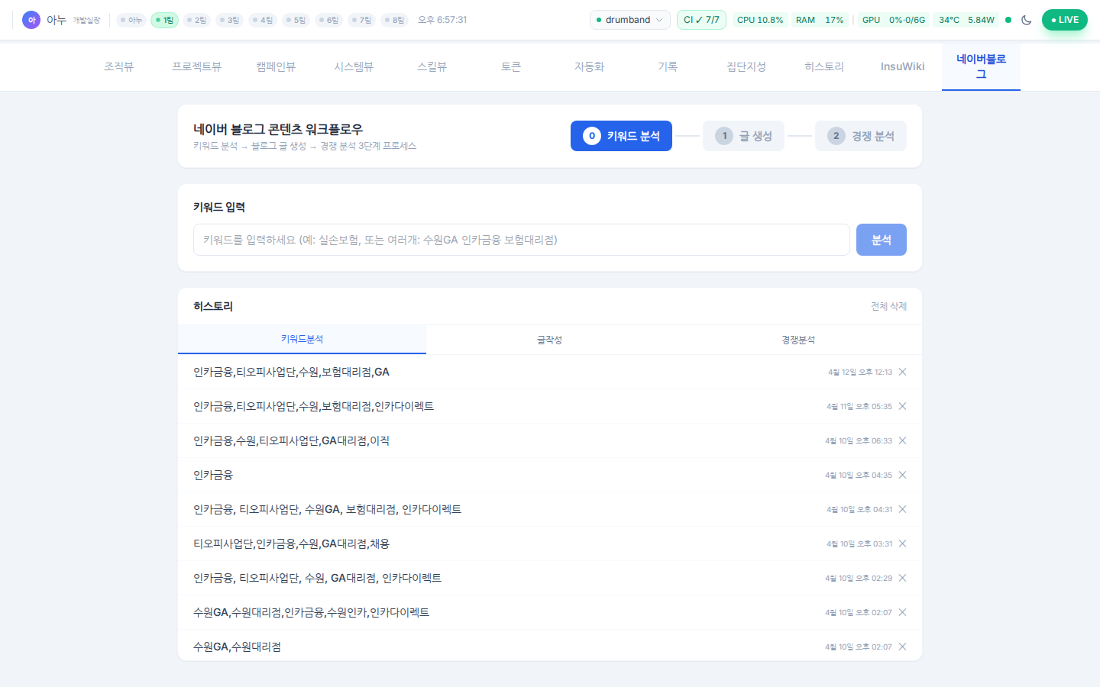The height and width of the screenshot is (687, 1100).
Task: Click the purple 아누 avatar icon
Action: click(31, 20)
